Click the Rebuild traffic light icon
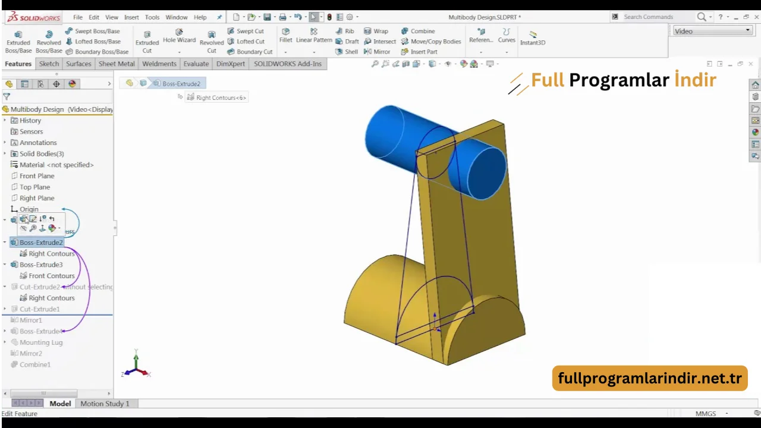 click(329, 17)
